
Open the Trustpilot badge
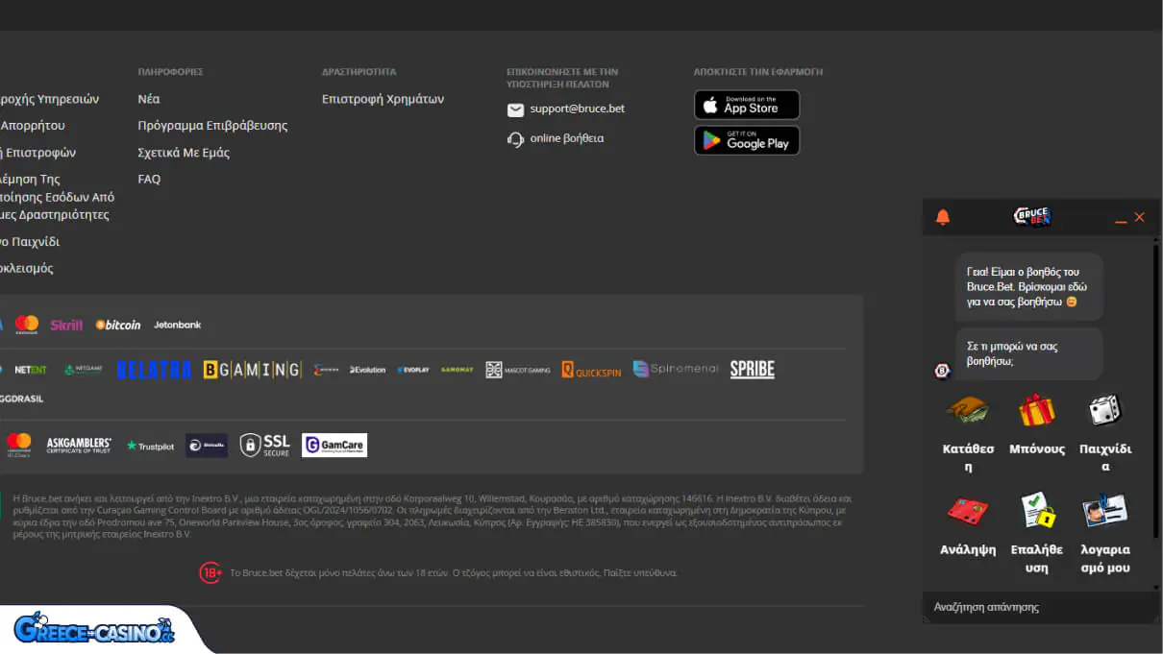[x=150, y=446]
